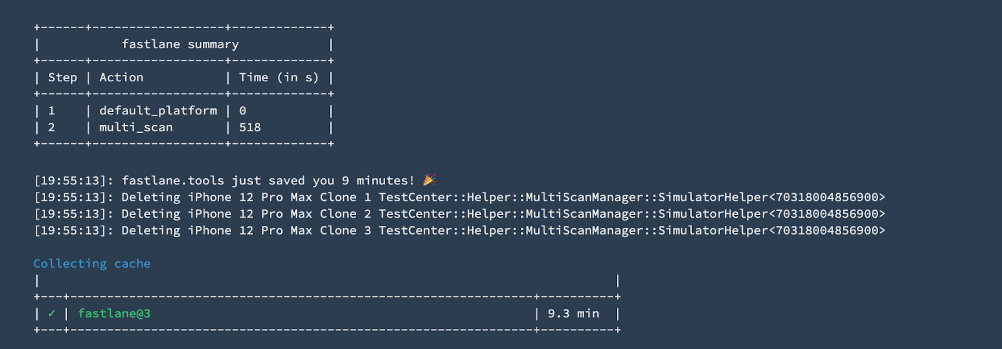Click the 0 time value for default_platform
The width and height of the screenshot is (1002, 349).
coord(243,111)
